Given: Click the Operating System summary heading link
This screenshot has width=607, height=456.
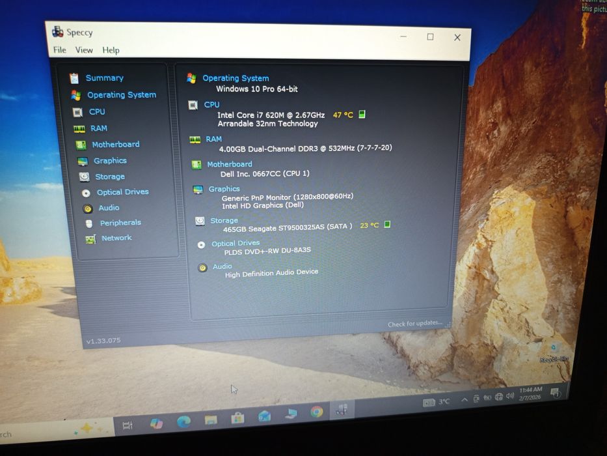Looking at the screenshot, I should (236, 78).
